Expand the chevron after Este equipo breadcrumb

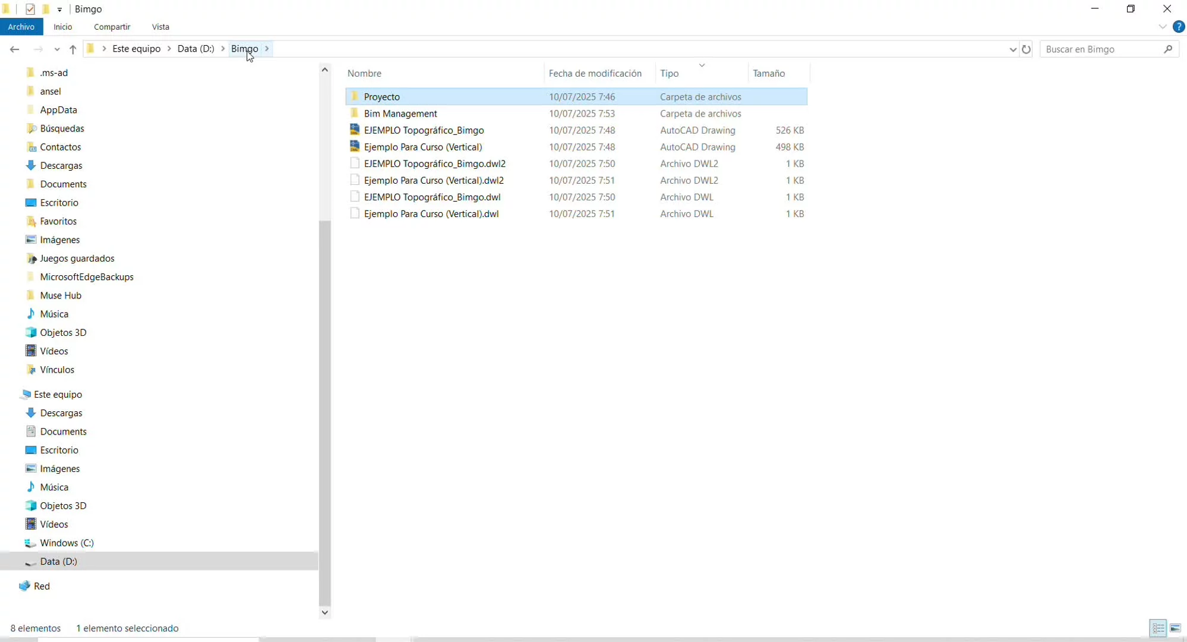169,49
